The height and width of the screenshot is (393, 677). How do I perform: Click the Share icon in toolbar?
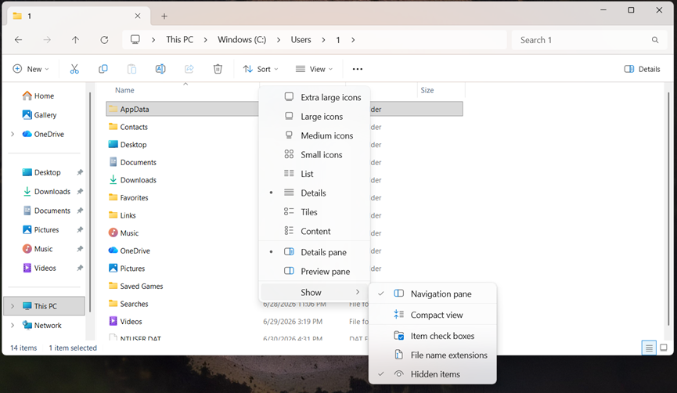pos(189,69)
